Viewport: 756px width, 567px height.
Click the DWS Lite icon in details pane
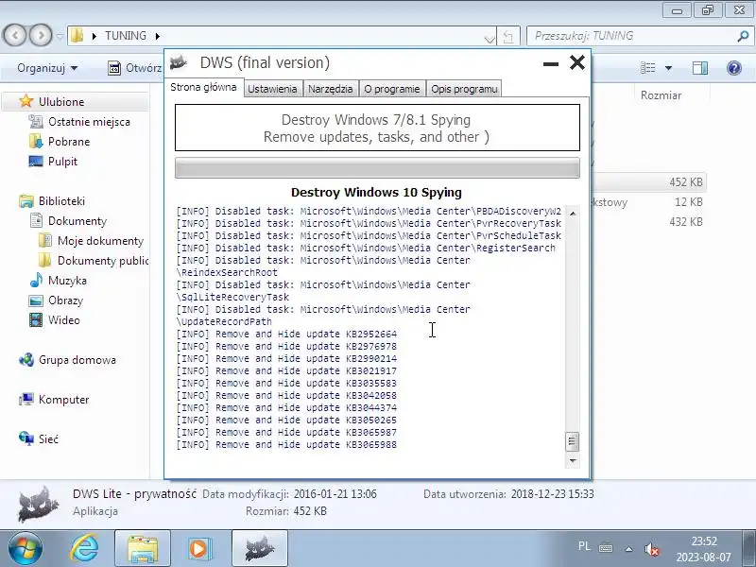tap(38, 504)
